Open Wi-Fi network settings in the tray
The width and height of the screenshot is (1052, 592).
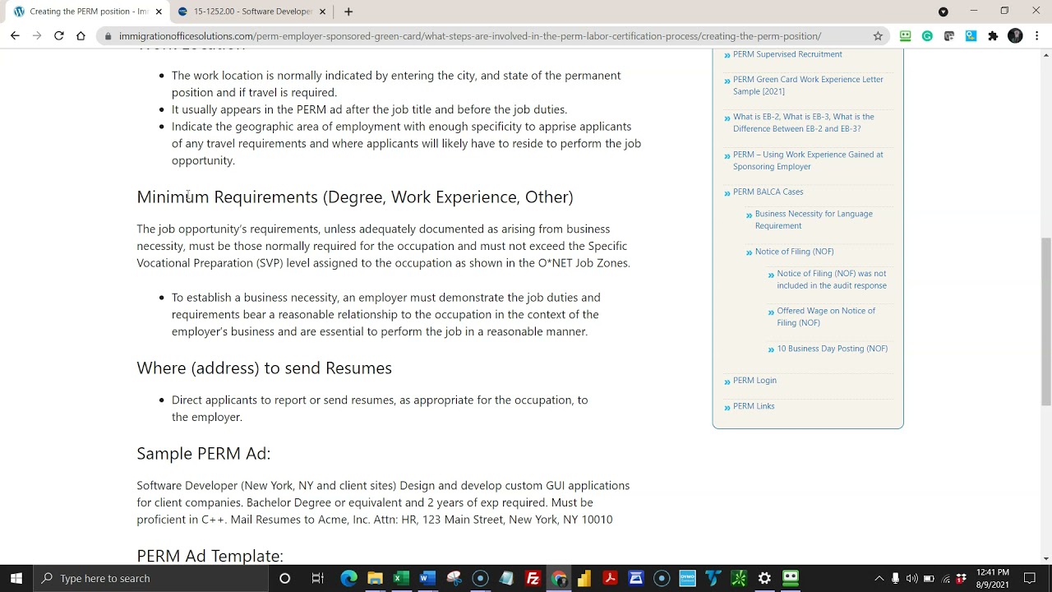pos(945,578)
